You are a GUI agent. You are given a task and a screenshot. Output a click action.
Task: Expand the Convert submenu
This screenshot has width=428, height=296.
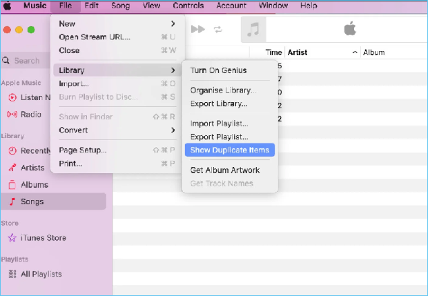[x=113, y=130]
